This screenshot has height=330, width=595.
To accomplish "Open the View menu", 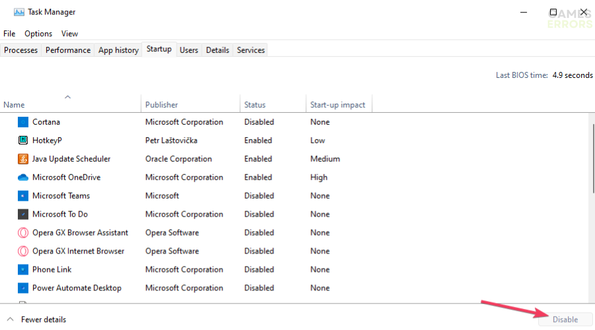I will (x=70, y=34).
